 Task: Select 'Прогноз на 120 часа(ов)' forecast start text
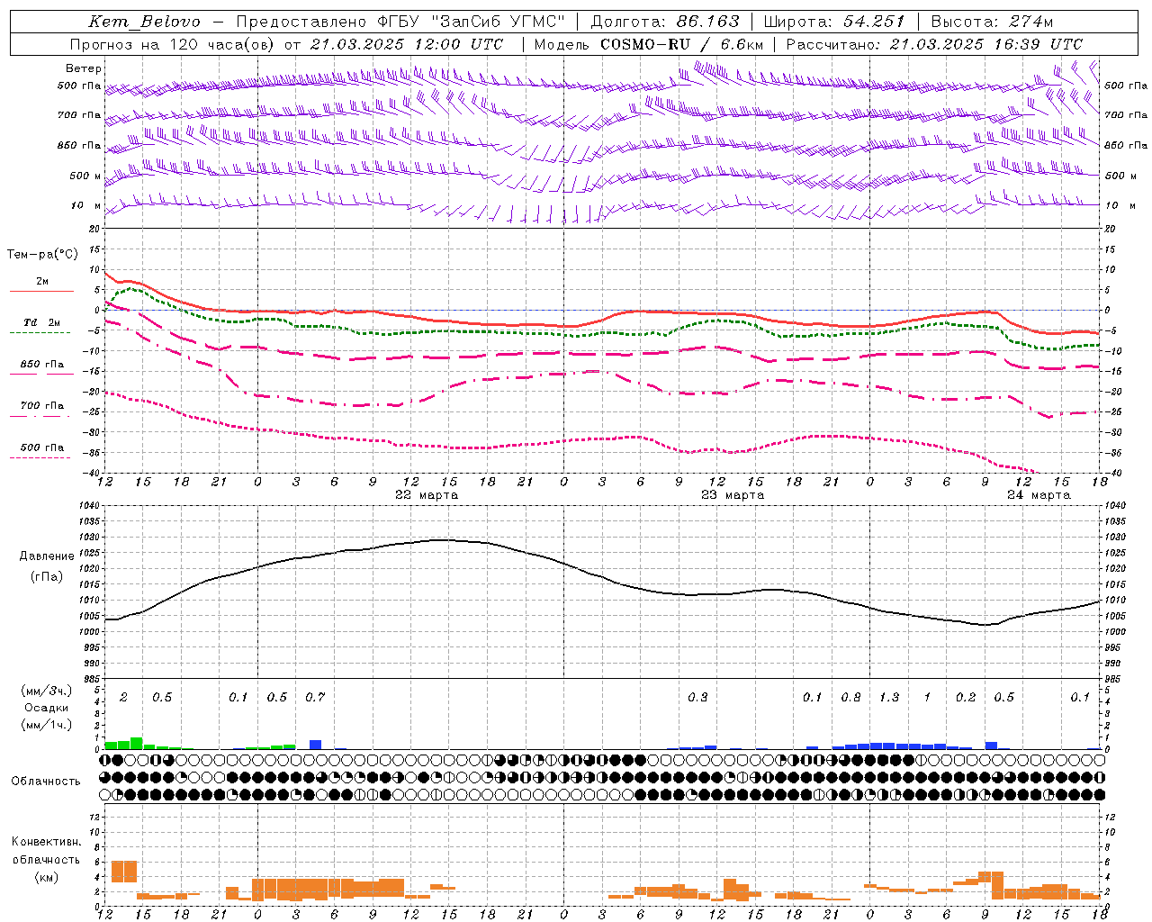click(x=173, y=44)
